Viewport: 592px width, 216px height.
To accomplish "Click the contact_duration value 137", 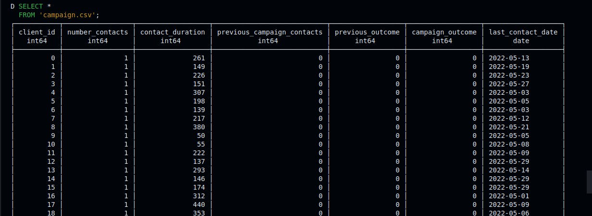I will (199, 161).
